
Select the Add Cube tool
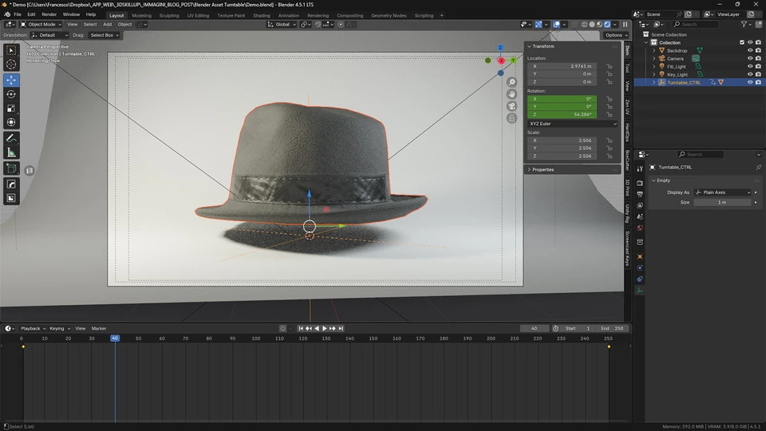pos(11,169)
